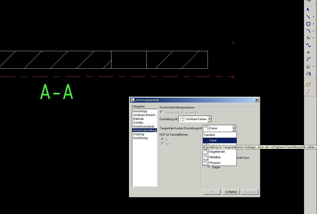Click the Zeichnungsansicht title bar icon

(132, 100)
